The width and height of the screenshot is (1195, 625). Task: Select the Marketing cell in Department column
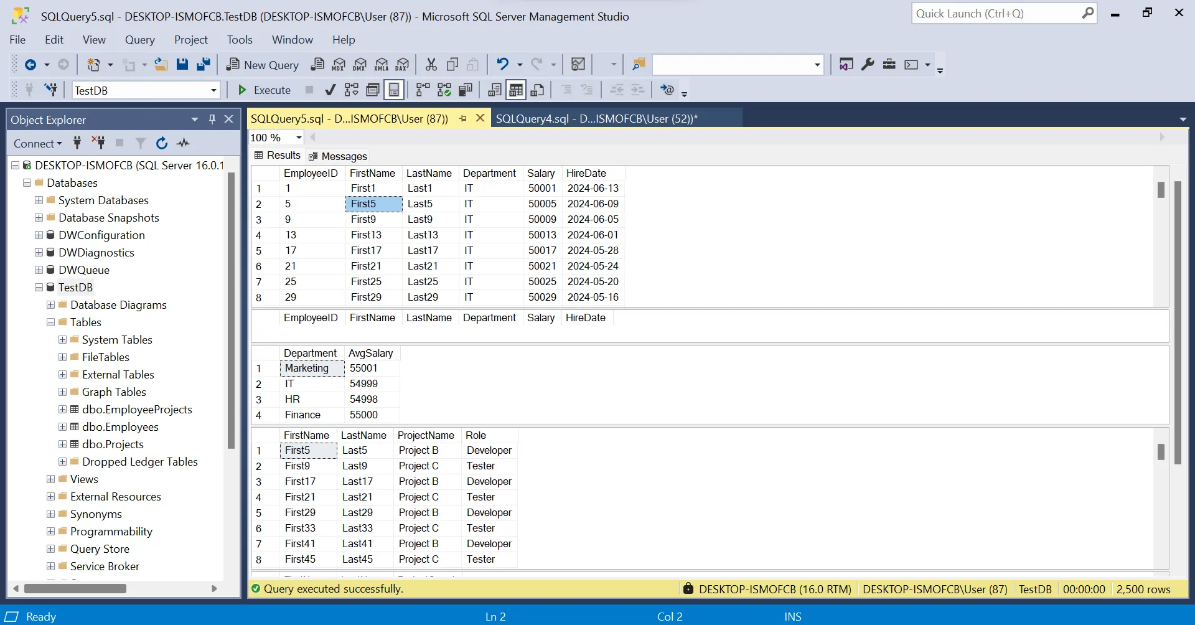tap(312, 369)
